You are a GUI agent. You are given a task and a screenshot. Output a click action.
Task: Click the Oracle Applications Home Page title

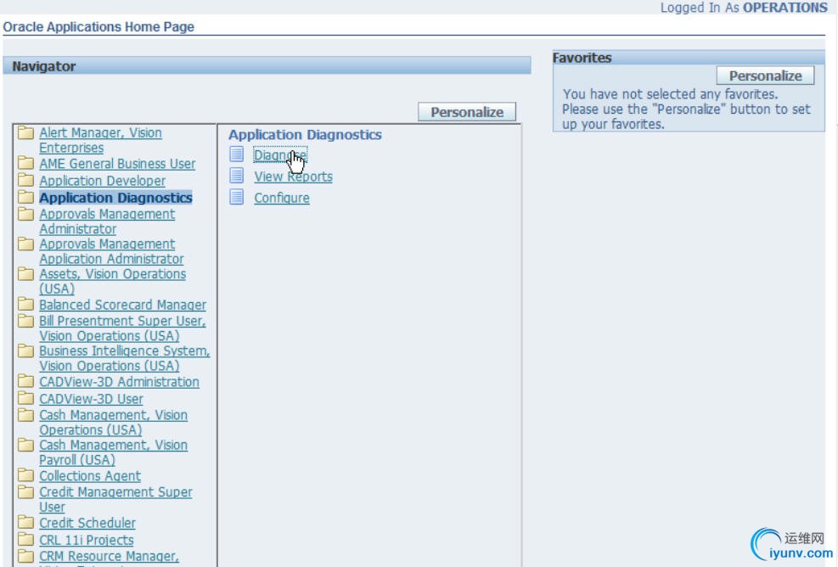[98, 26]
